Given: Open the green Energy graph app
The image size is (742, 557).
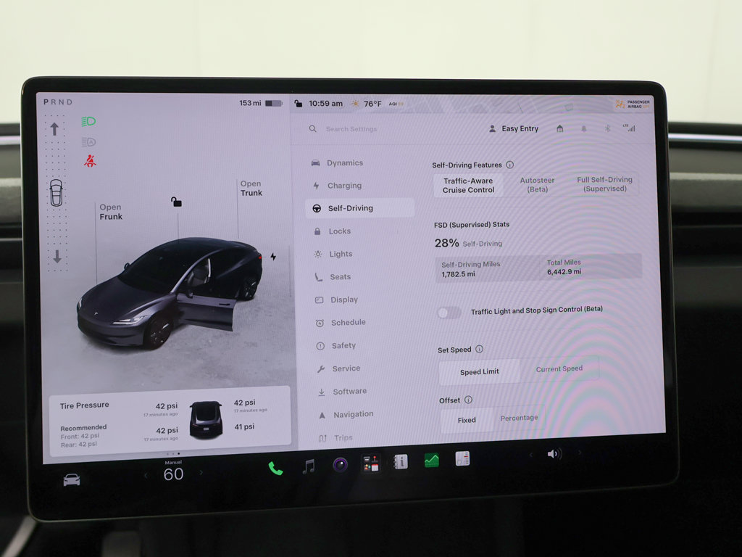Looking at the screenshot, I should point(432,460).
